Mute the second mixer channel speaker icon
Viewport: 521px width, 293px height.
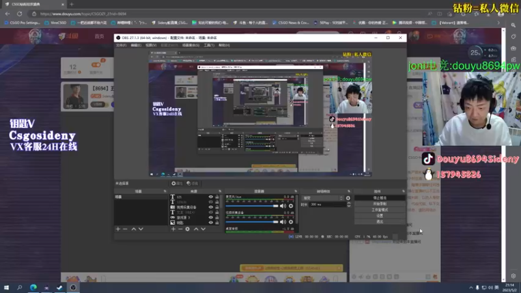click(x=283, y=222)
